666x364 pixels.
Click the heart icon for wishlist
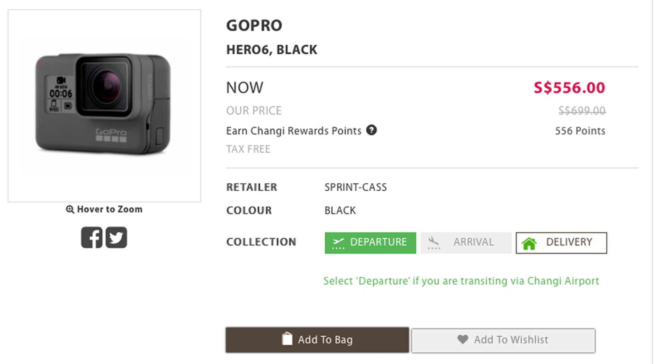point(462,339)
